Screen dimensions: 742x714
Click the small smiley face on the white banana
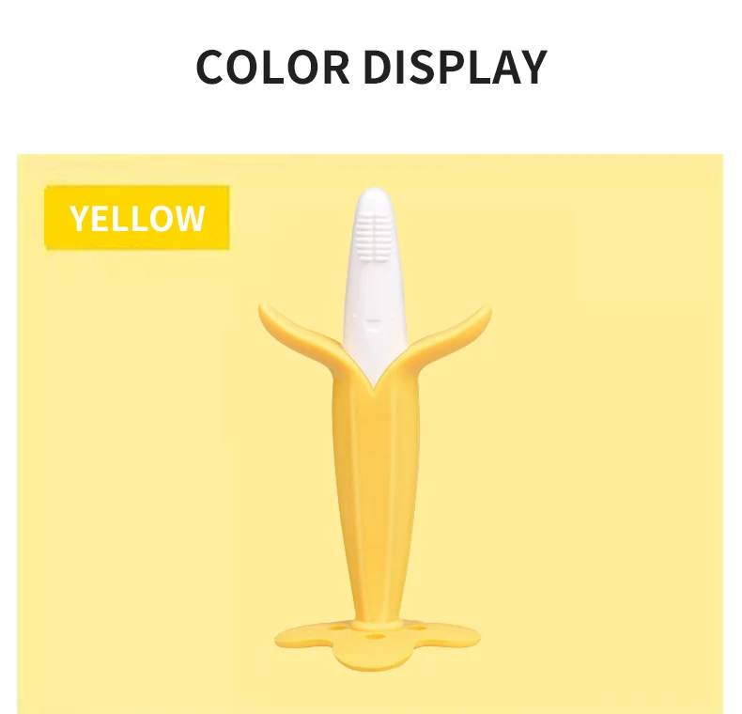pyautogui.click(x=374, y=324)
